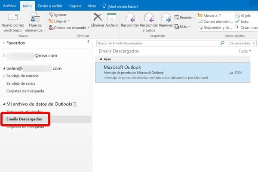The height and width of the screenshot is (172, 258).
Task: Click the Crear nuevo lightning quick step
Action: 246,28
